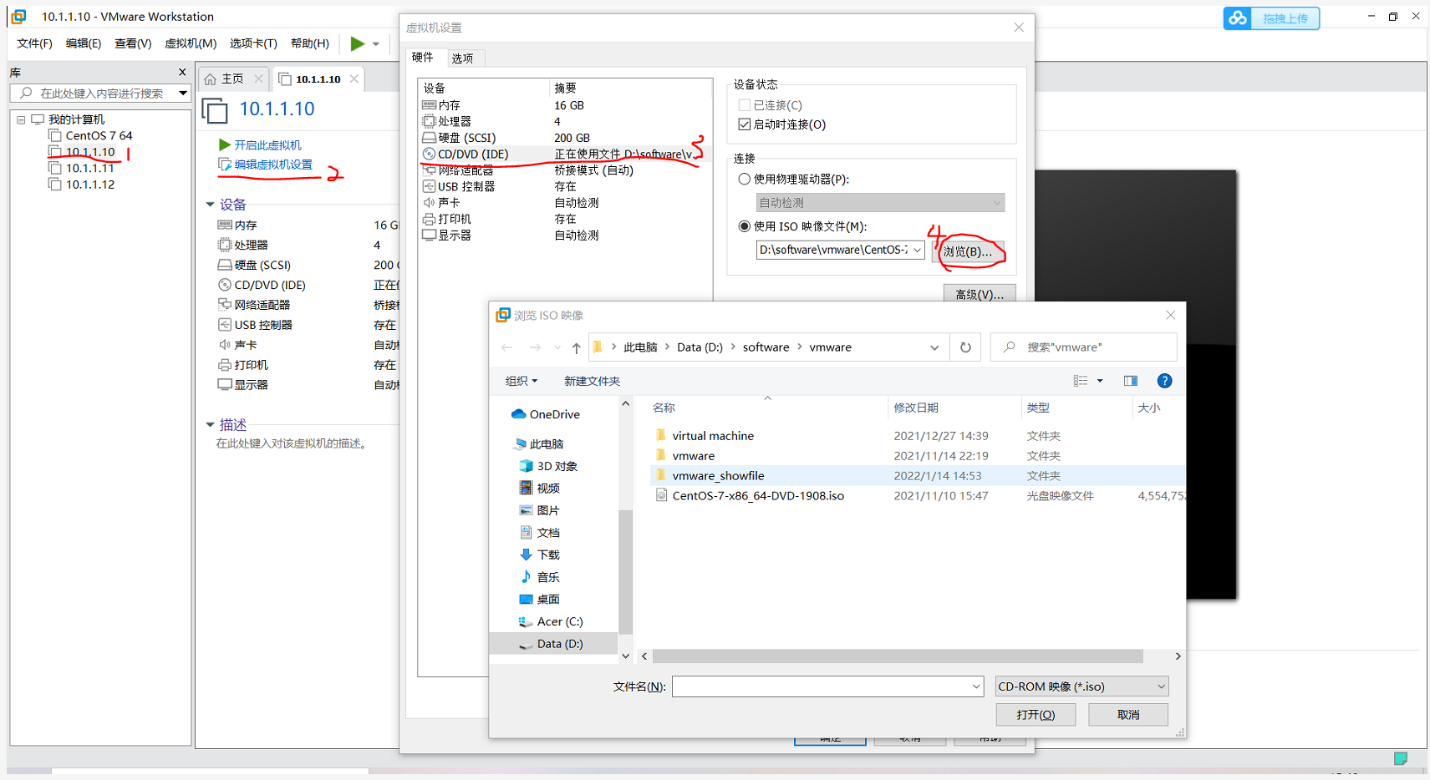Open help icon in browse ISO dialog
Screen dimensions: 1430x780
(1164, 381)
